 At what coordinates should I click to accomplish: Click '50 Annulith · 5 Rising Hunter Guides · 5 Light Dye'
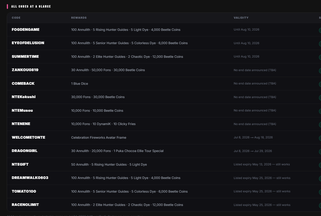[109, 164]
